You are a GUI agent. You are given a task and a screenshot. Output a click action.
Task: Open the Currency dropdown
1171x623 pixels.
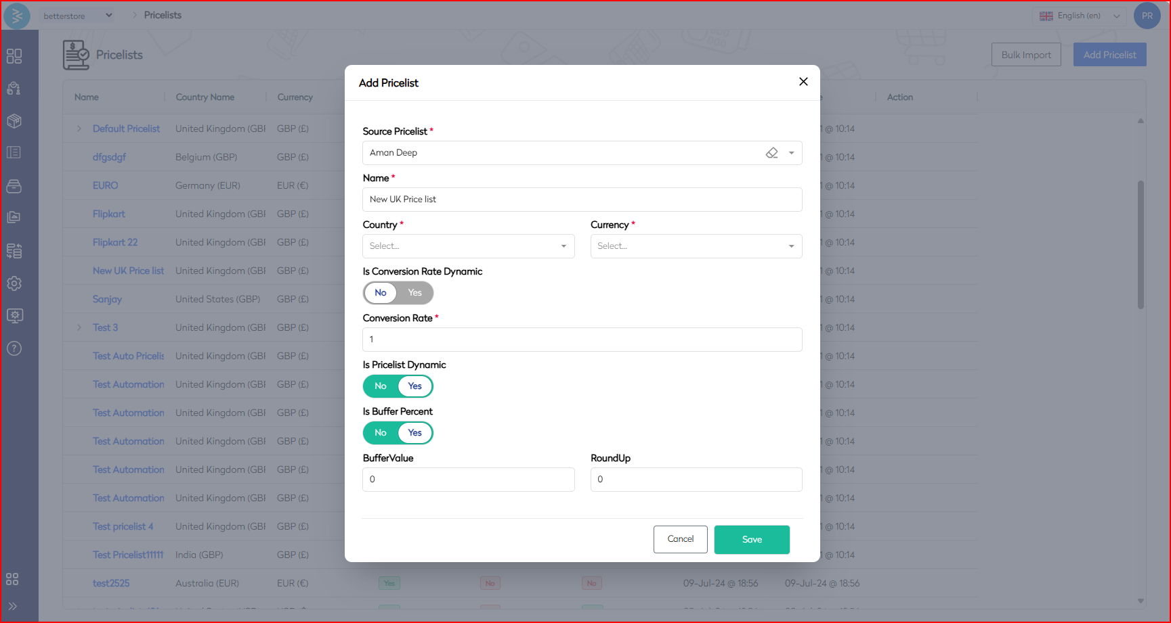click(696, 246)
